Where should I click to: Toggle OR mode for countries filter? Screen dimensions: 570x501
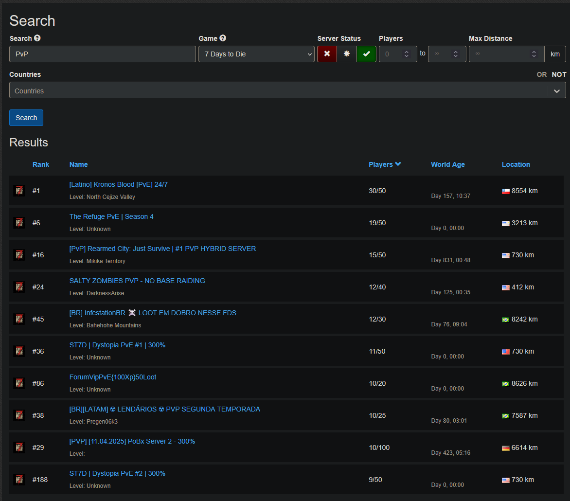point(542,74)
